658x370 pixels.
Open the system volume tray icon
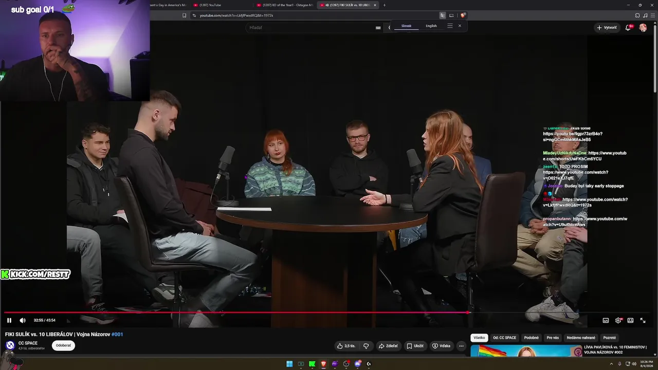pyautogui.click(x=634, y=364)
